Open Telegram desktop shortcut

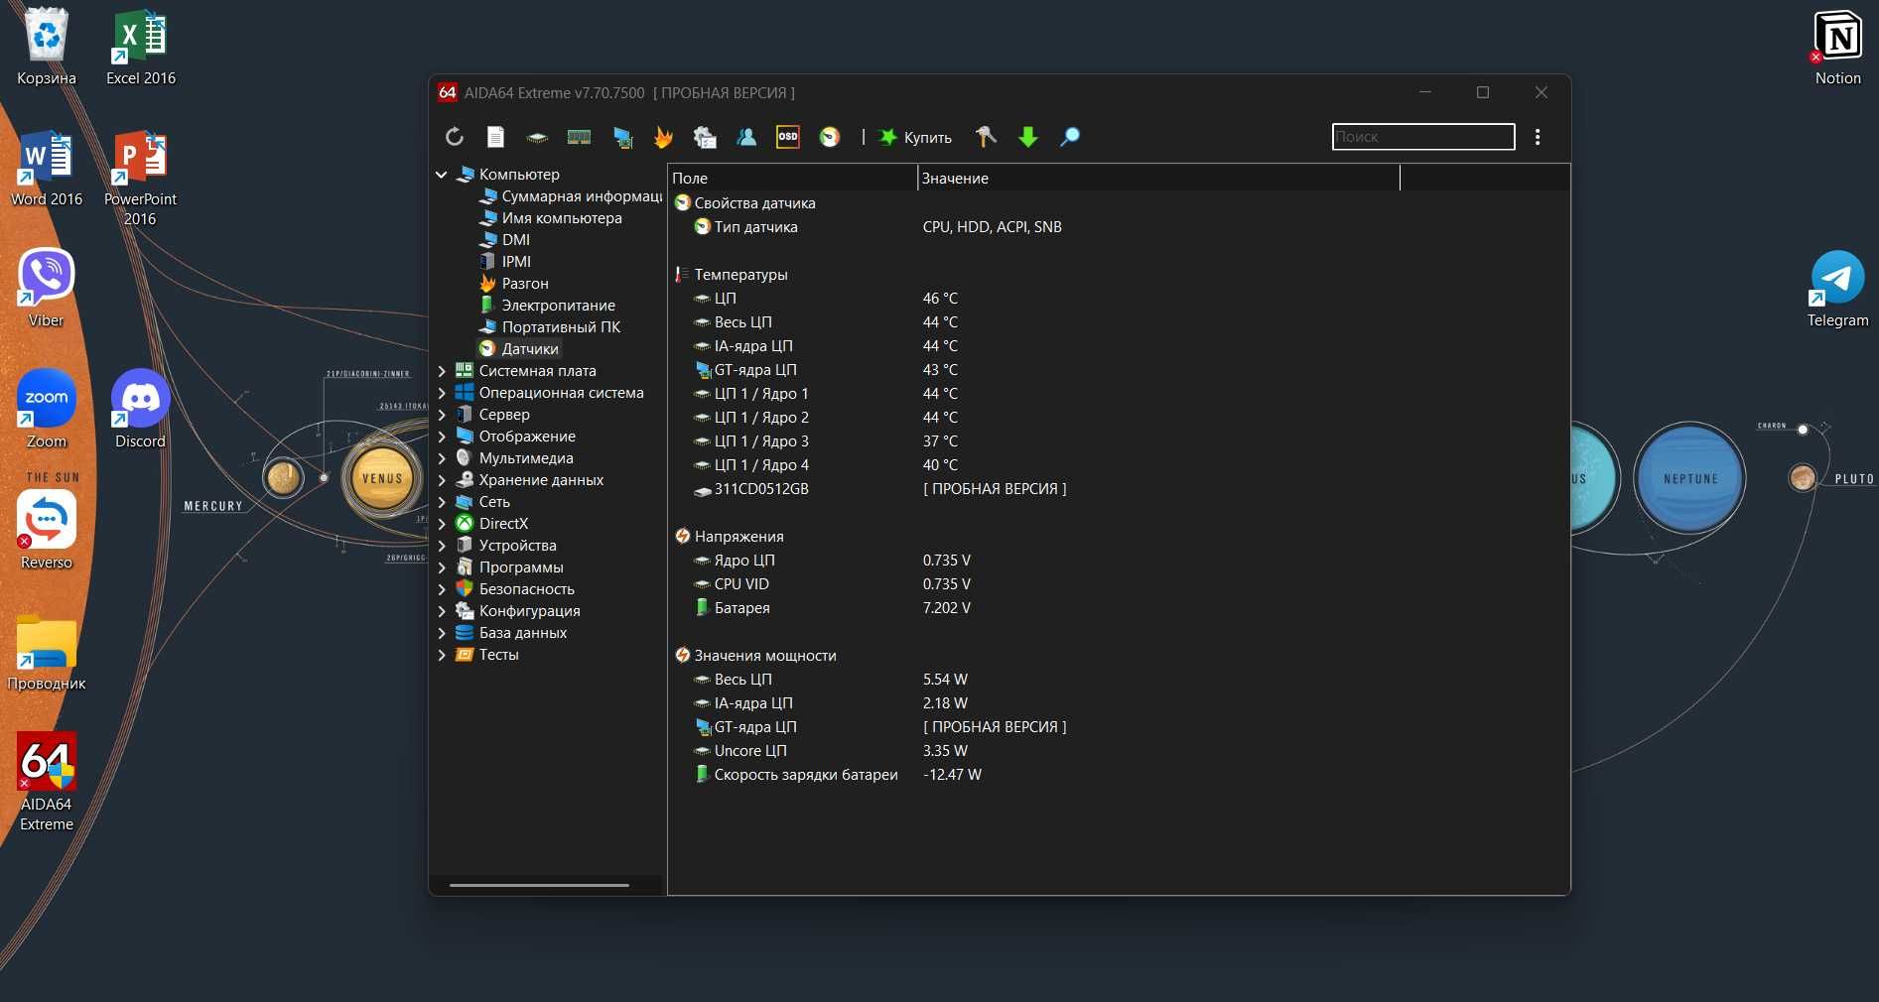[1837, 290]
